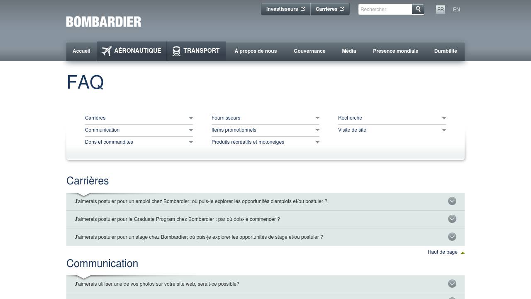The image size is (531, 299).
Task: Expand the photo usage question chevron
Action: [452, 284]
